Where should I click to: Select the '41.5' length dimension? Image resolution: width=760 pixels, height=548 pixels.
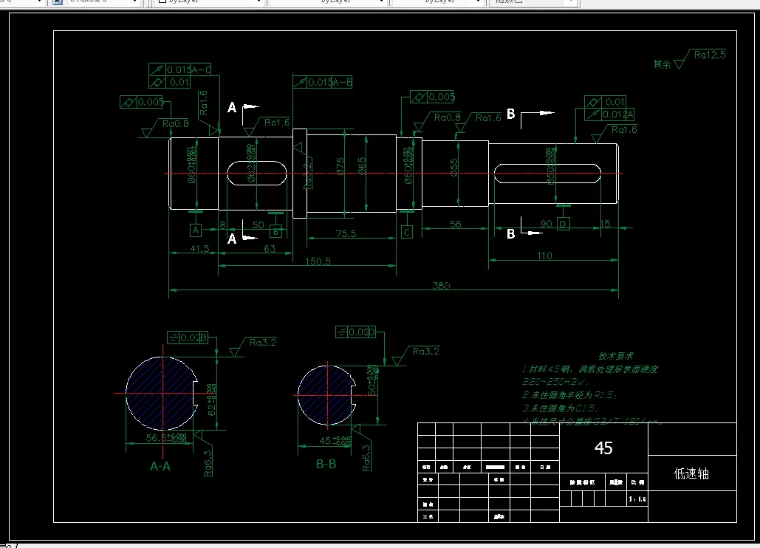tap(199, 248)
